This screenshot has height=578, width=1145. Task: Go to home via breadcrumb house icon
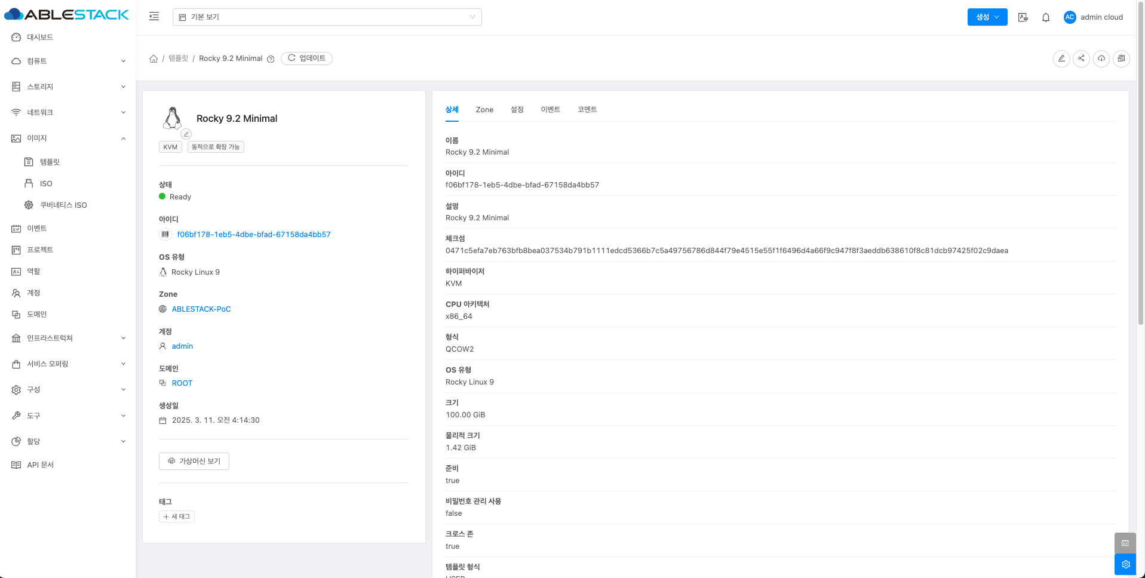pos(154,59)
